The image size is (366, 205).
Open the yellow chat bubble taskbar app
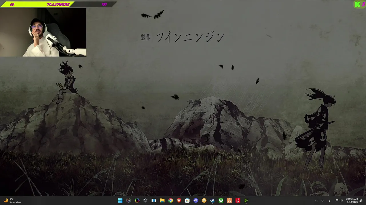204,200
